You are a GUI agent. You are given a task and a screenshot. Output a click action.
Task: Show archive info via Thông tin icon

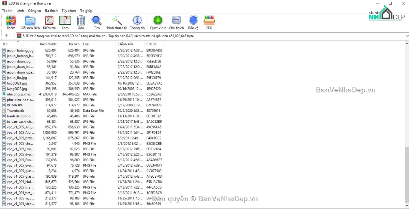tap(137, 23)
